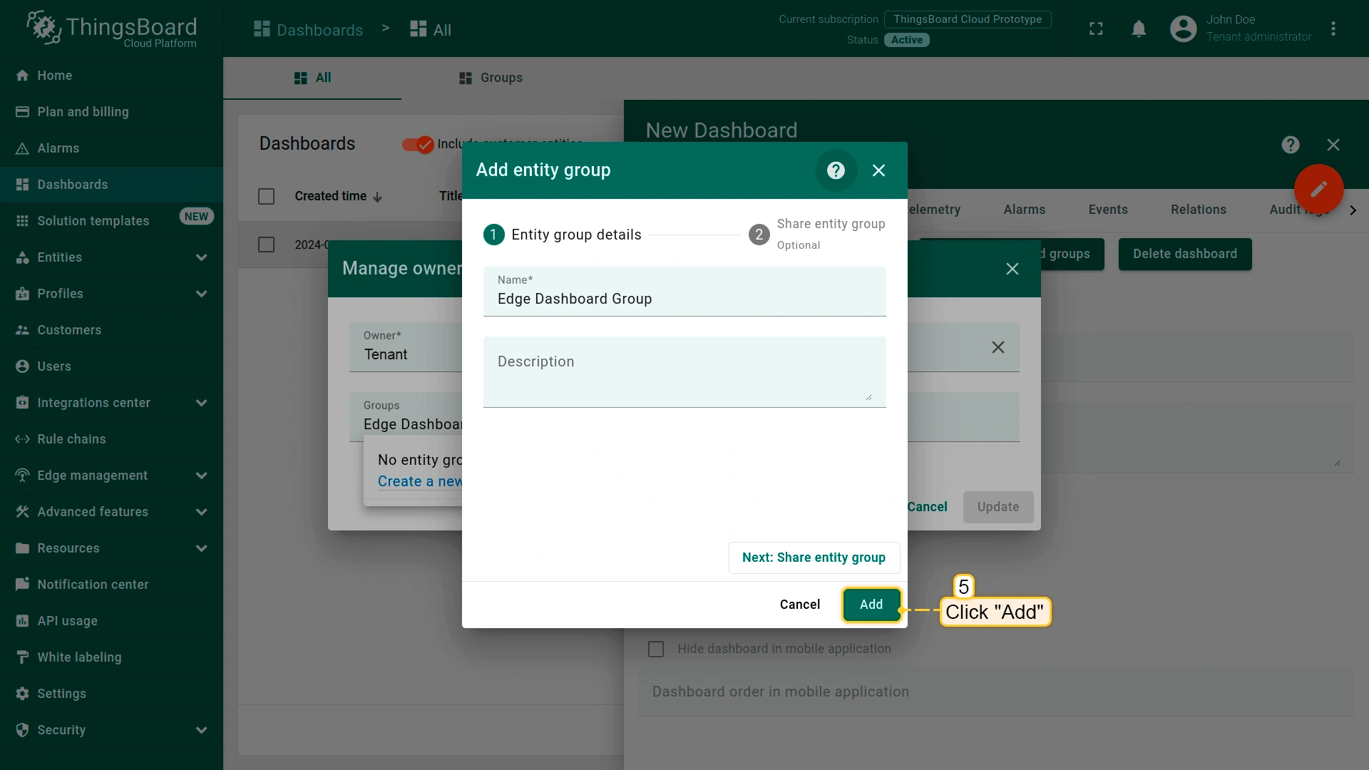Clear the Owner field with X icon
Screen dimensions: 1369x770
[998, 347]
